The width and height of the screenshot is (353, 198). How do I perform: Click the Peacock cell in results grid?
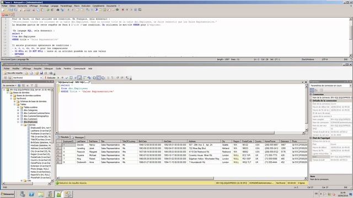[x=82, y=152]
